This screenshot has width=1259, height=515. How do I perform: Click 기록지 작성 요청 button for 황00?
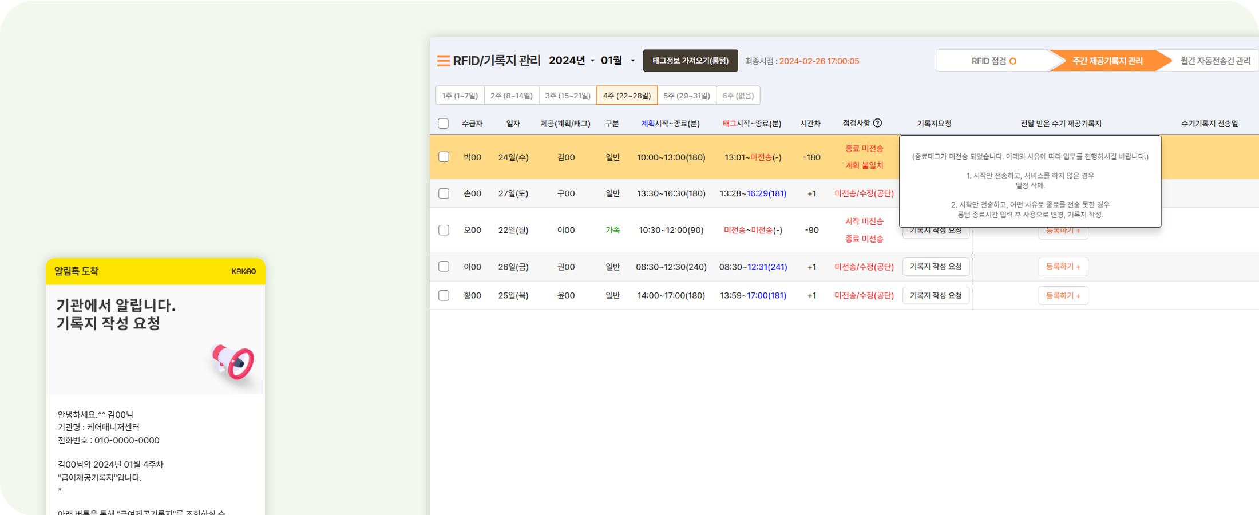pos(936,295)
